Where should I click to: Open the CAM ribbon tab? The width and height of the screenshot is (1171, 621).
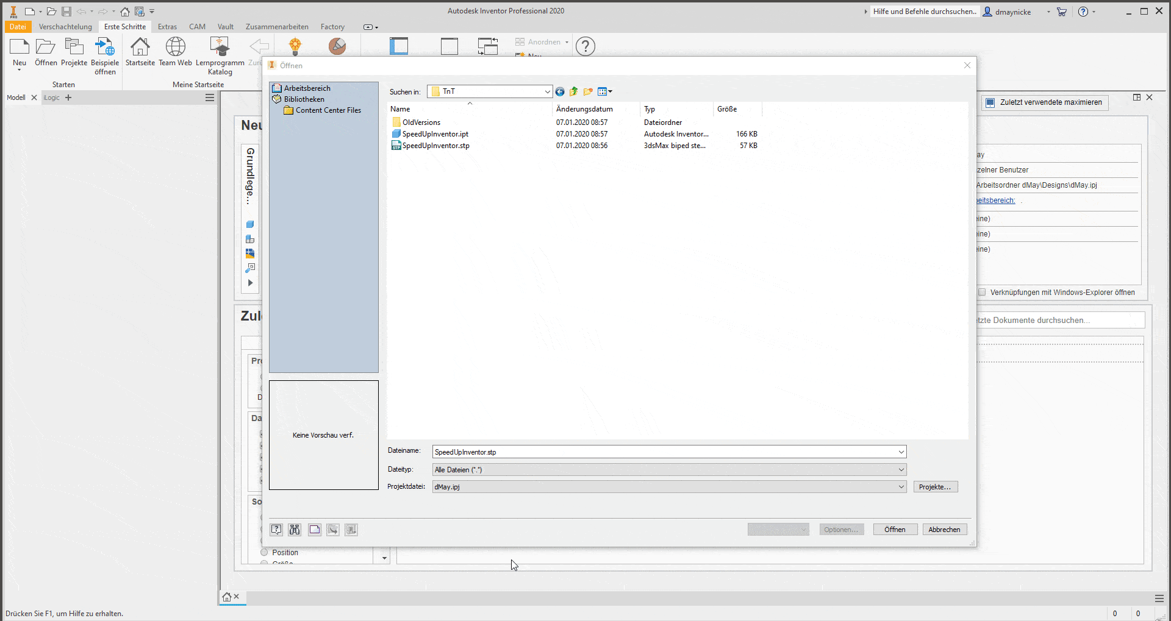pyautogui.click(x=197, y=27)
